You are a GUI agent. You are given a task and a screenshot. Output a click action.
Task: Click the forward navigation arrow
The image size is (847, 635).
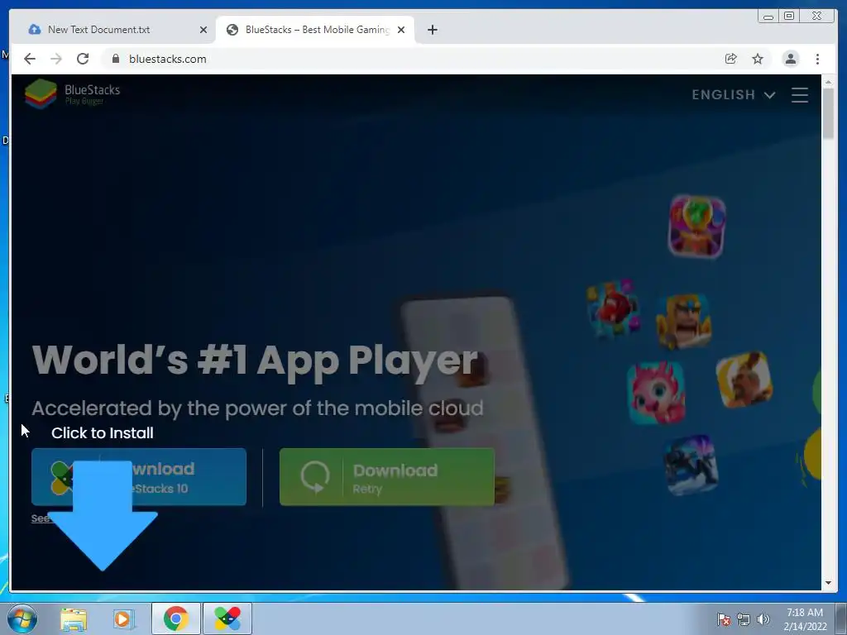coord(56,59)
